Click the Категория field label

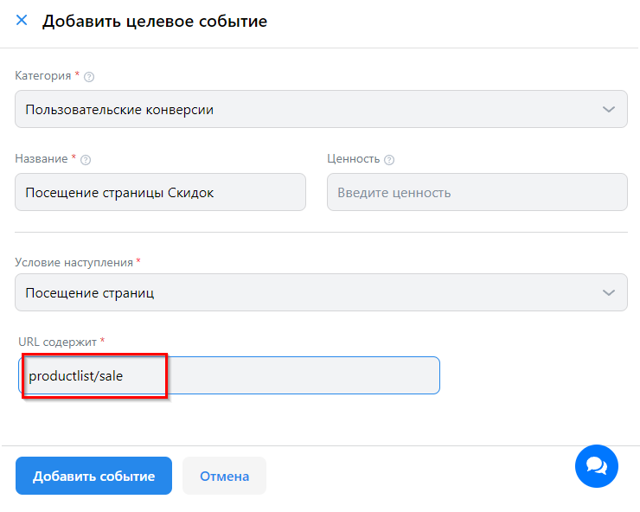tap(42, 76)
